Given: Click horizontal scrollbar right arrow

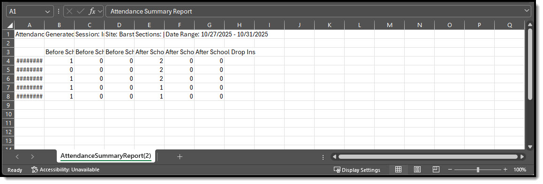Looking at the screenshot, I should point(522,157).
